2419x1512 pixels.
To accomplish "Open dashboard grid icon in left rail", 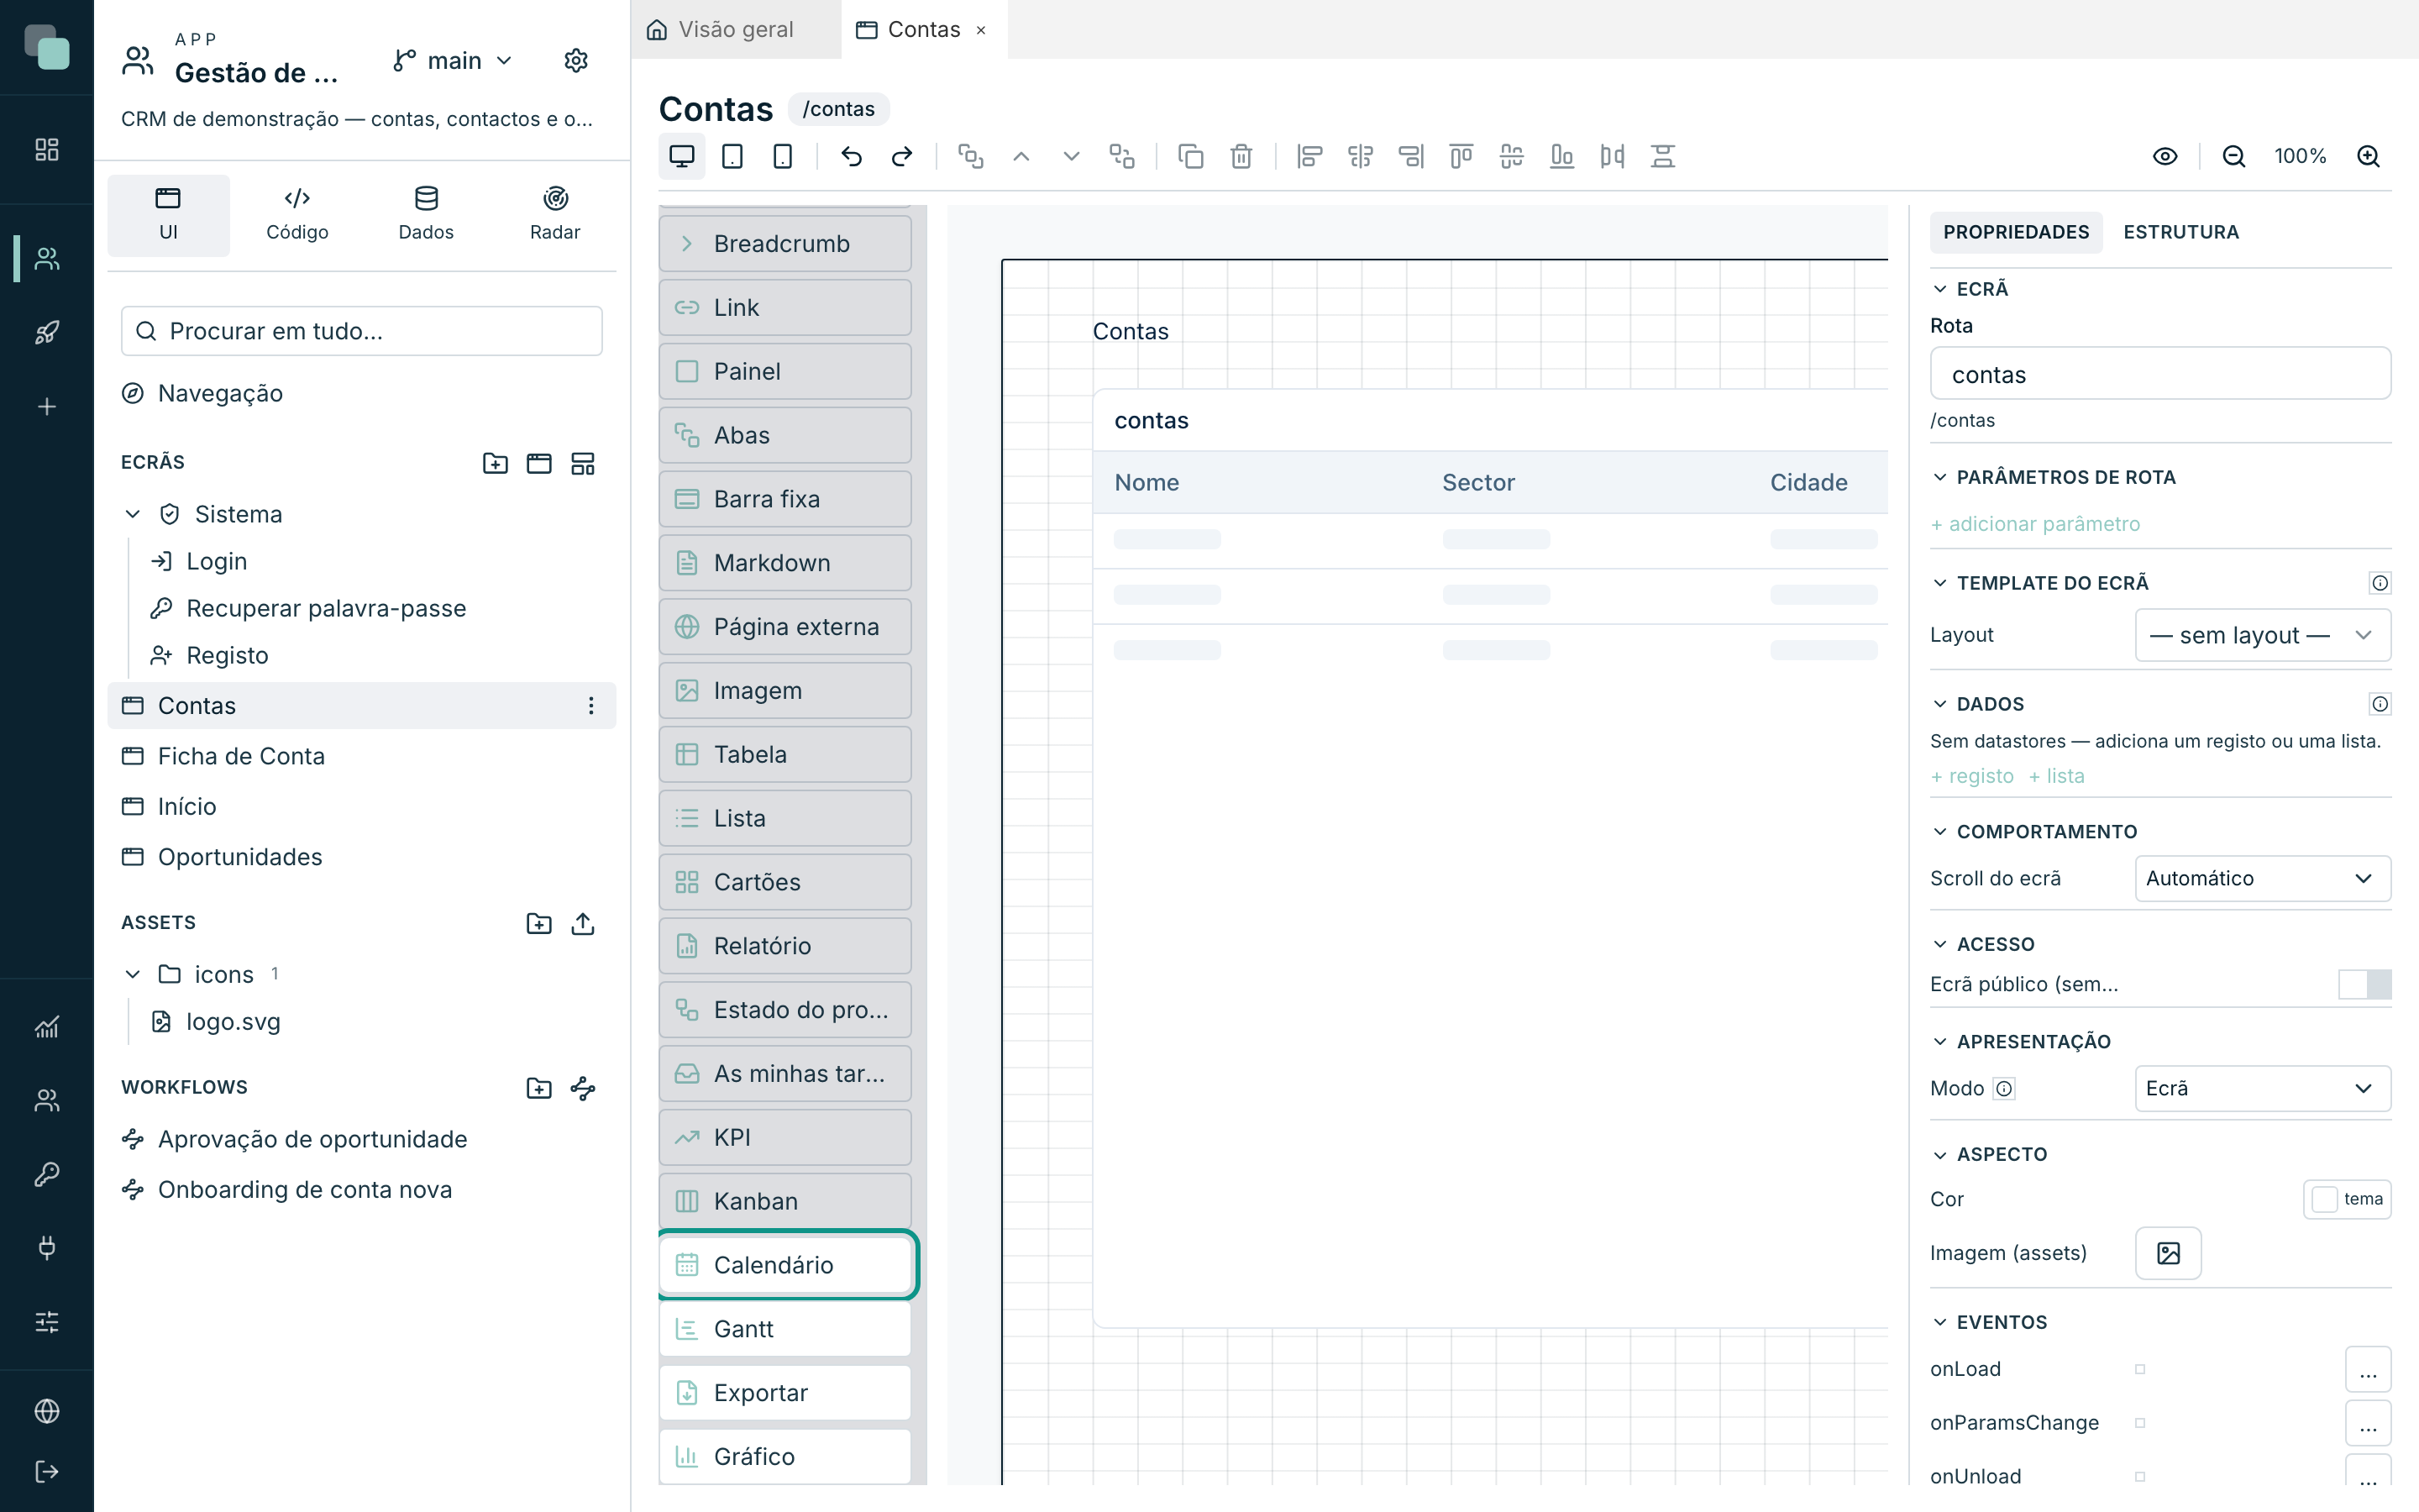I will point(47,150).
